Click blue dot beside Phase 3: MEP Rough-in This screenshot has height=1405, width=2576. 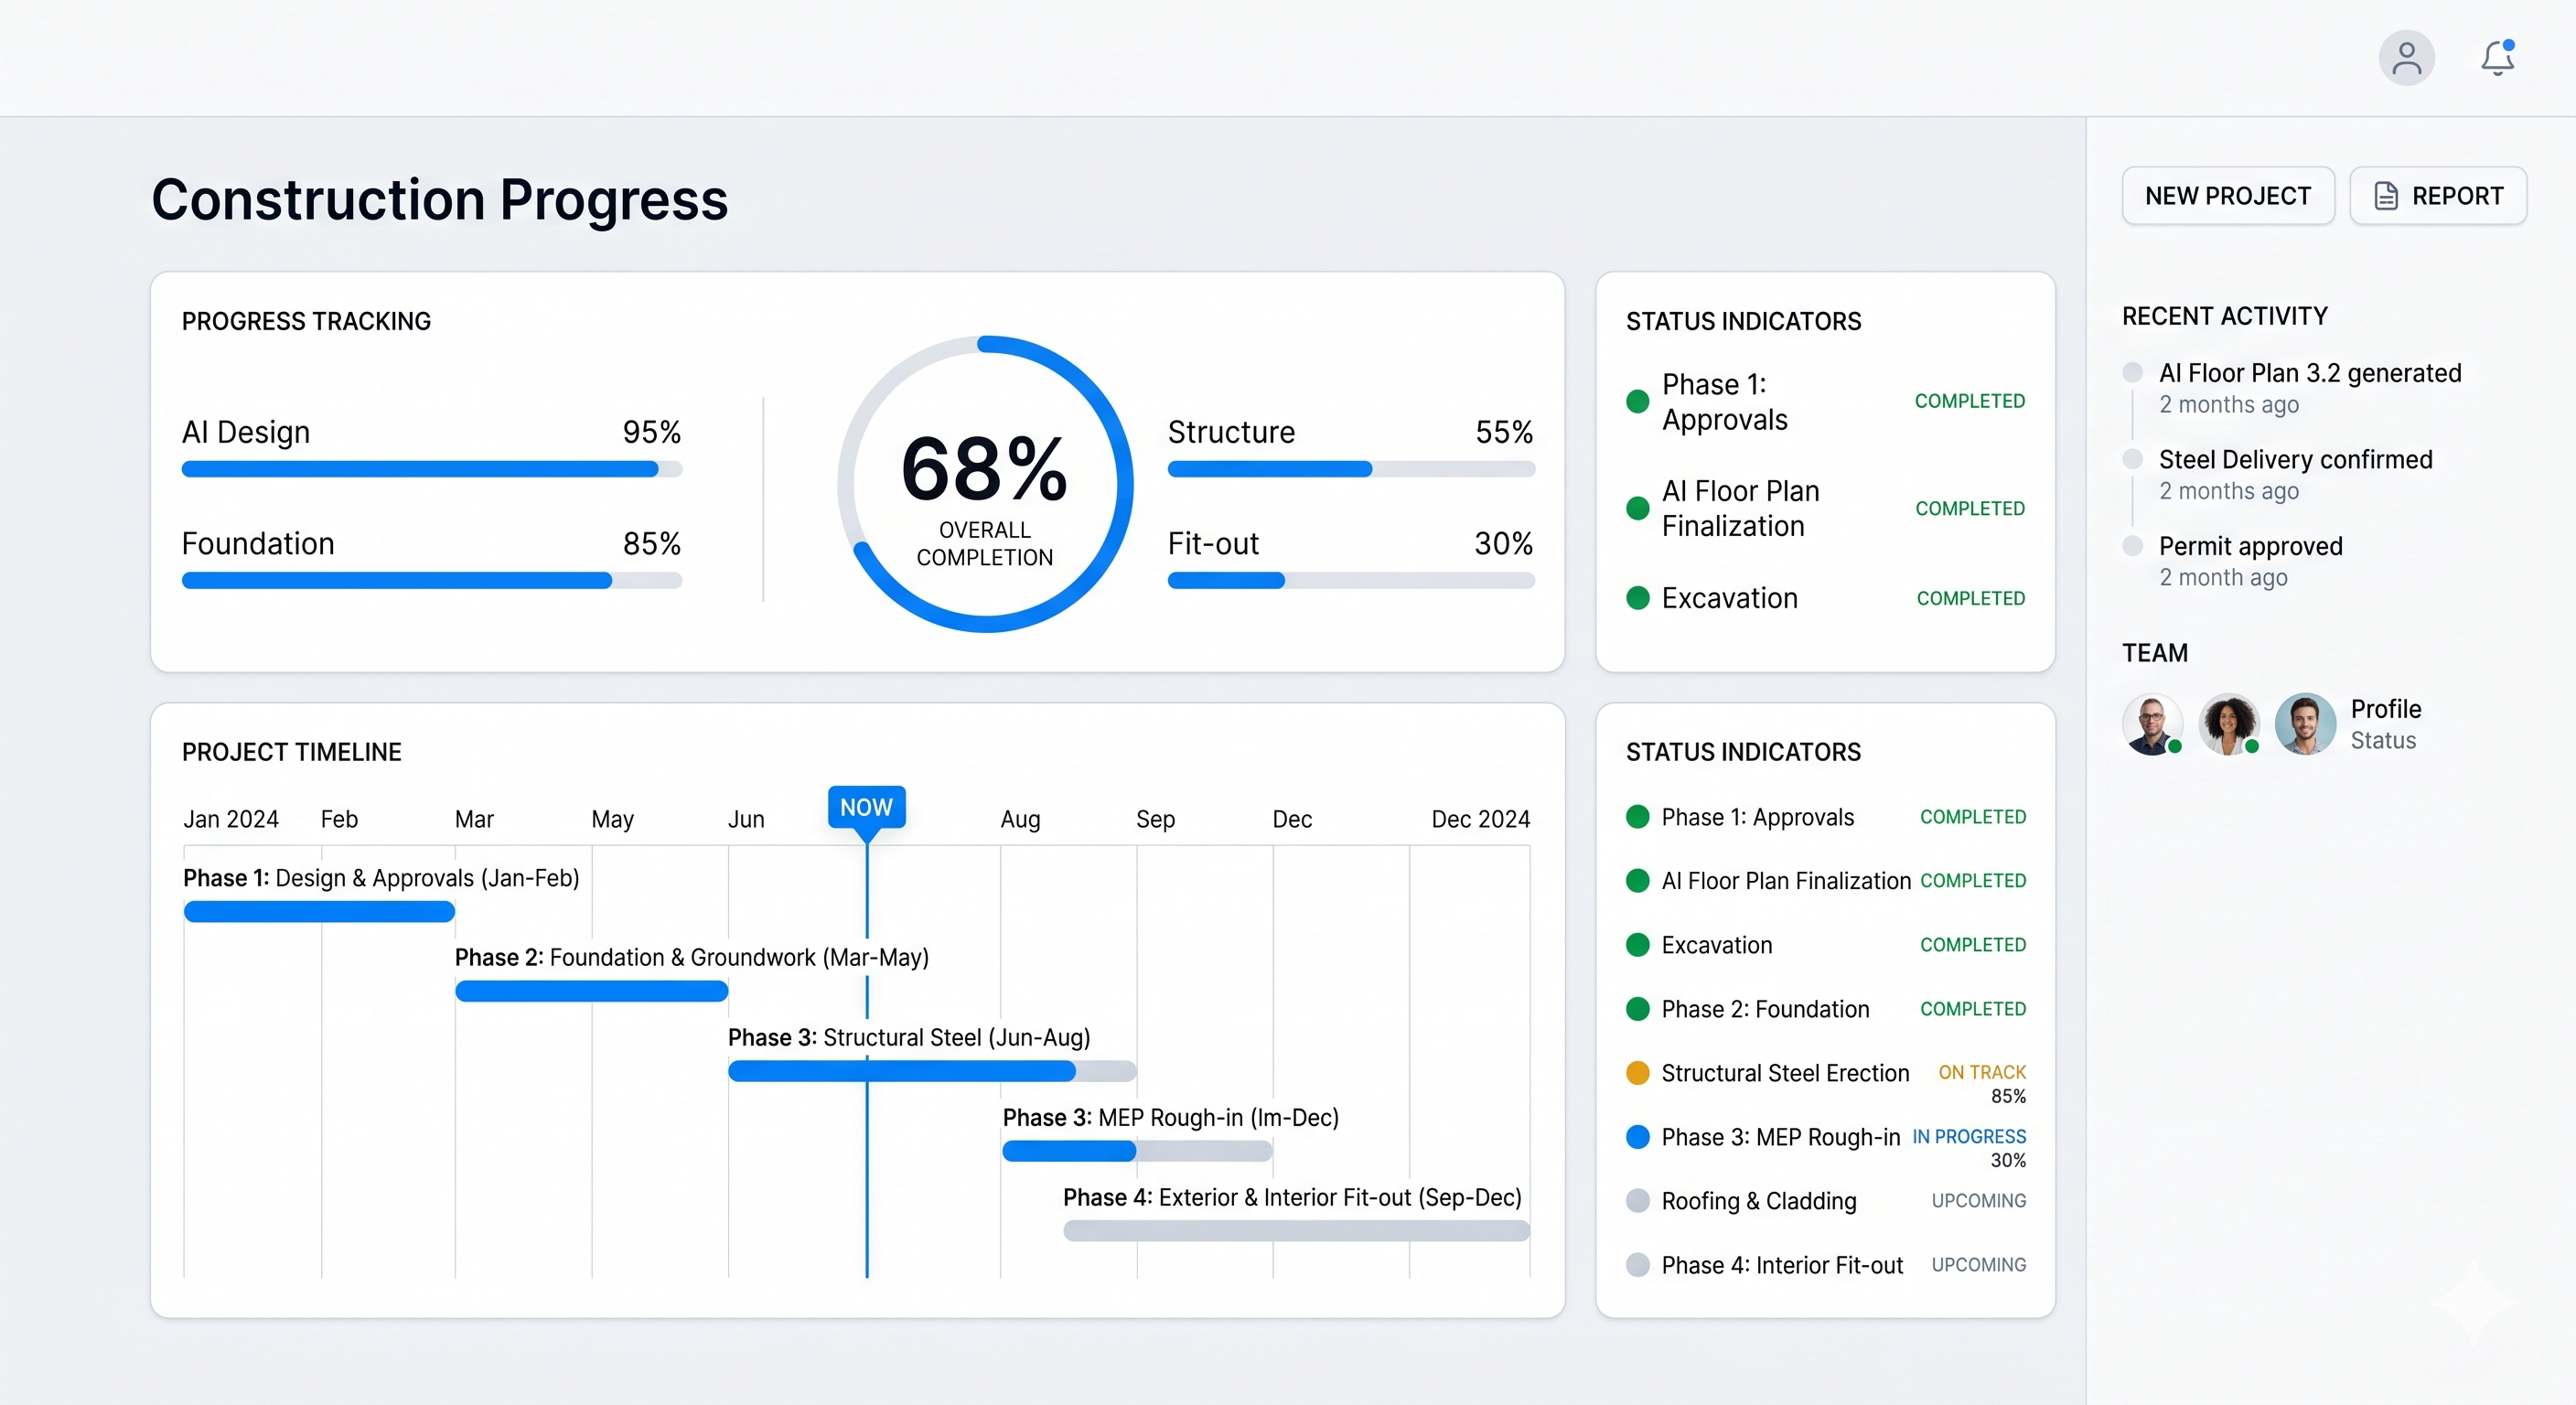1638,1137
